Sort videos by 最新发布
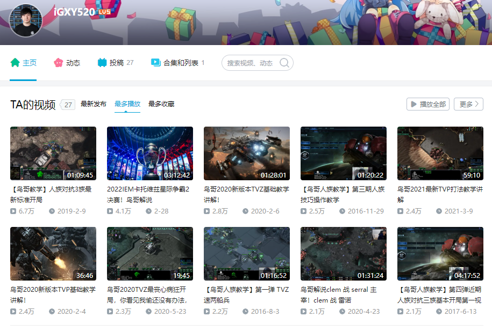Screen dimensions: 492x331 (93, 104)
